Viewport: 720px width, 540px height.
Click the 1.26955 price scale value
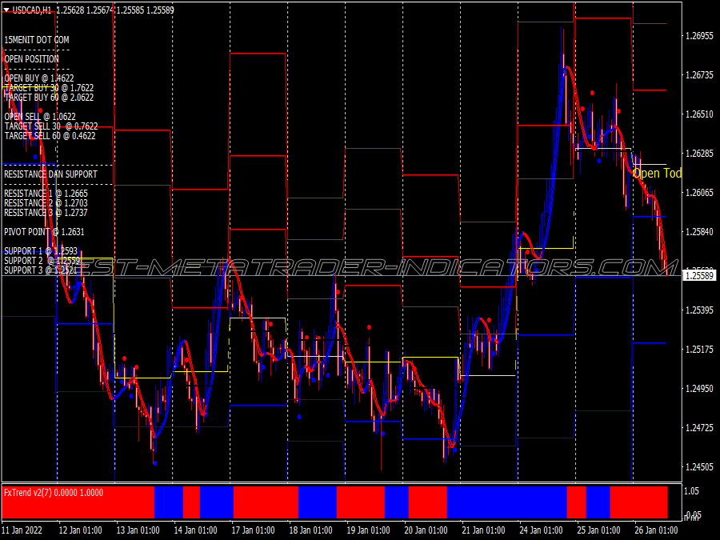[699, 36]
